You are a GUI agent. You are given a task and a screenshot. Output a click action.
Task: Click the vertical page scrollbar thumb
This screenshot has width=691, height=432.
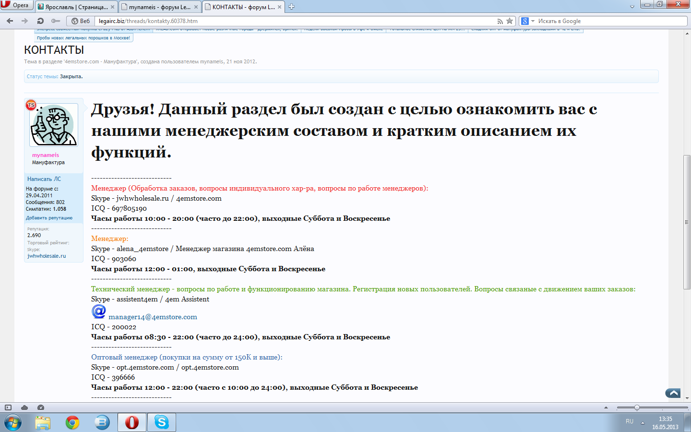(687, 222)
